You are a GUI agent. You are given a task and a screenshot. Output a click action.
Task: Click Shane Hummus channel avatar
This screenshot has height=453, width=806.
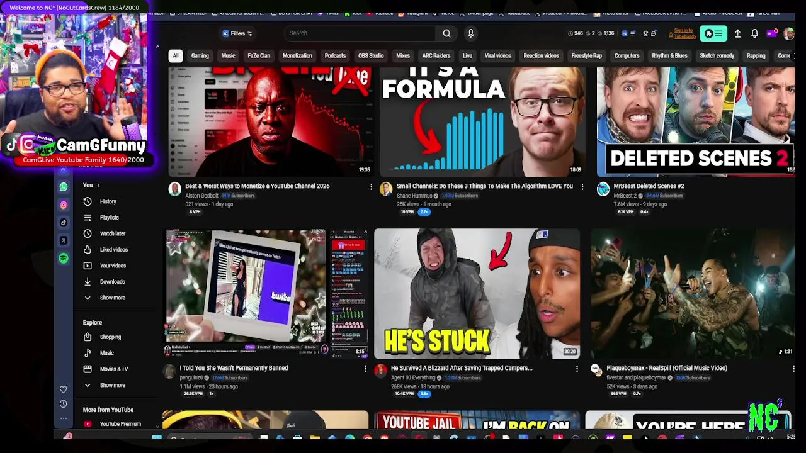pos(385,189)
